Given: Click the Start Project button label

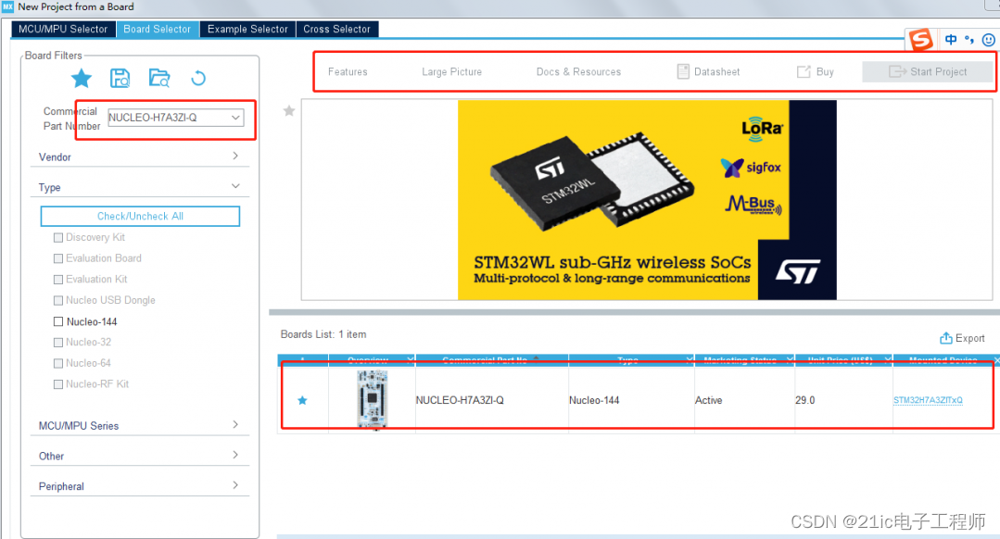Looking at the screenshot, I should pyautogui.click(x=938, y=72).
